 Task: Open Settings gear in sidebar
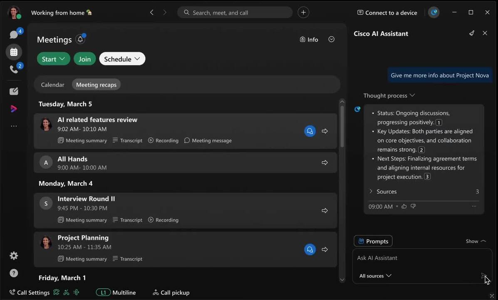coord(14,255)
